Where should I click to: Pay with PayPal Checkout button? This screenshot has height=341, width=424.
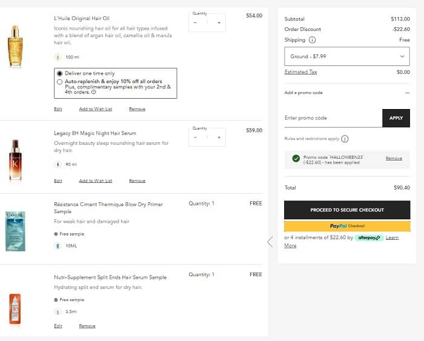347,226
